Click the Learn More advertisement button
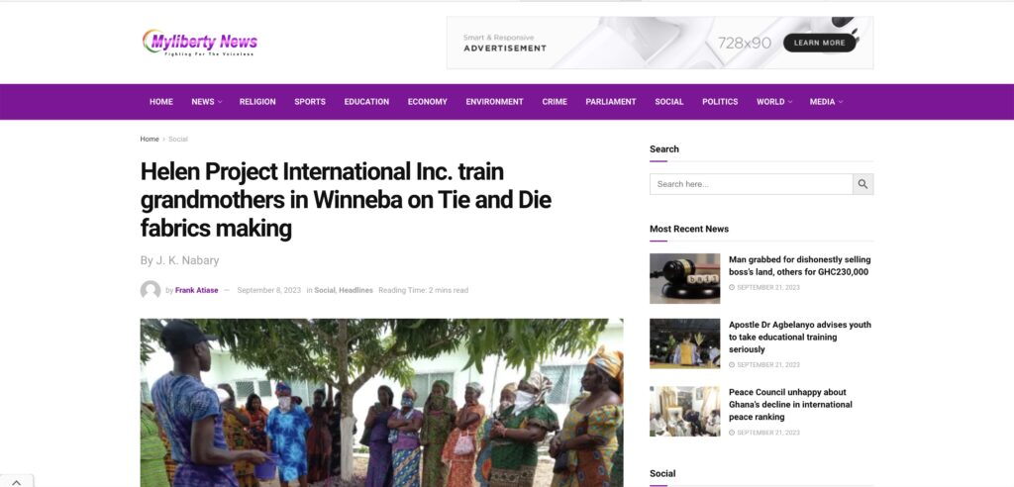Viewport: 1014px width, 487px height. (x=819, y=43)
